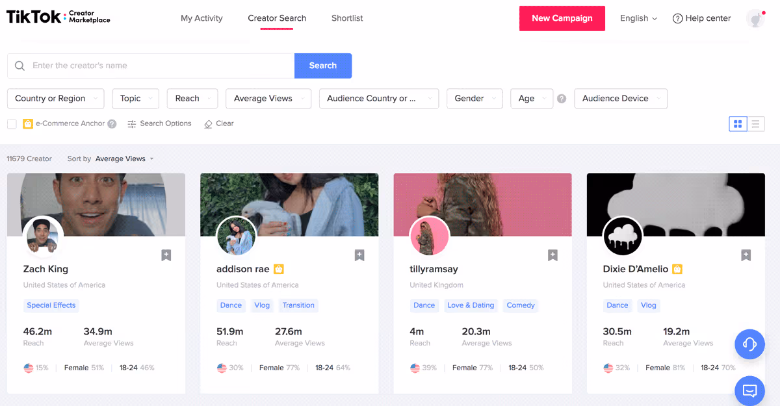Image resolution: width=780 pixels, height=406 pixels.
Task: Go to the My Activity tab
Action: click(201, 18)
